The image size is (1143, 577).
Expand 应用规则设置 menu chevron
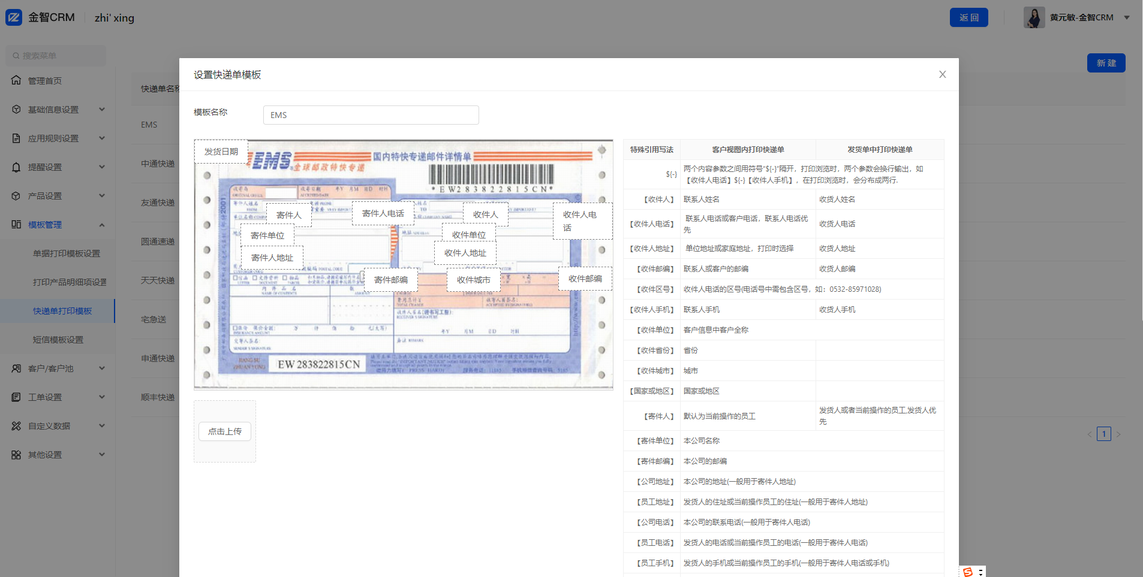pos(102,138)
